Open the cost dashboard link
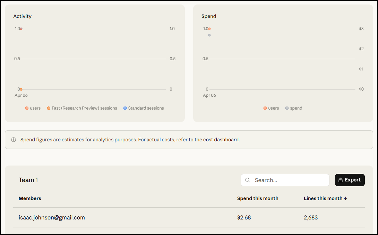The height and width of the screenshot is (235, 378). (221, 140)
